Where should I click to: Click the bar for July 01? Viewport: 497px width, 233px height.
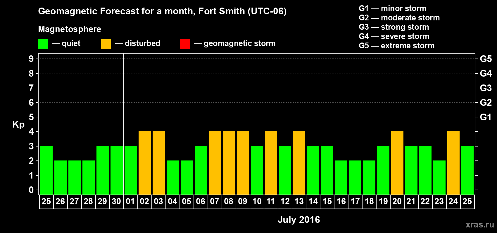[x=131, y=170]
